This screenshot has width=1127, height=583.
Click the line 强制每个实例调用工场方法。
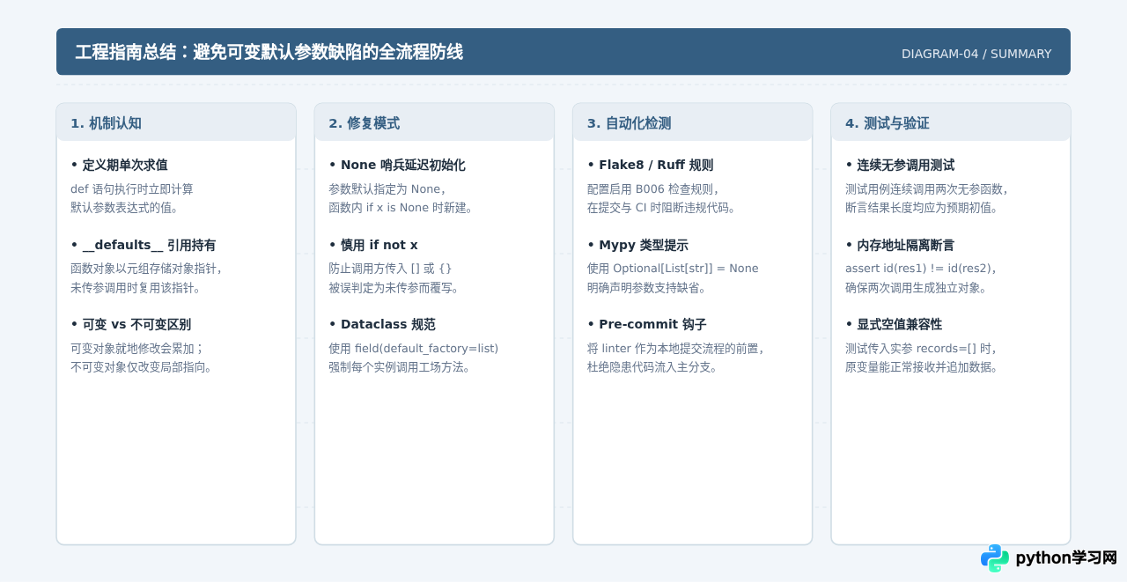(400, 367)
